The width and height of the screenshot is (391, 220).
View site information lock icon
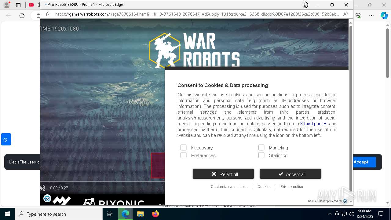tap(48, 14)
